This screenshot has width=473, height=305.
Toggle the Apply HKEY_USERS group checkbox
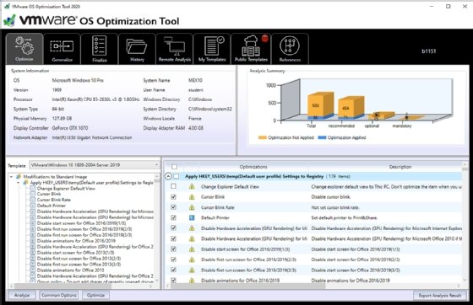[x=177, y=176]
